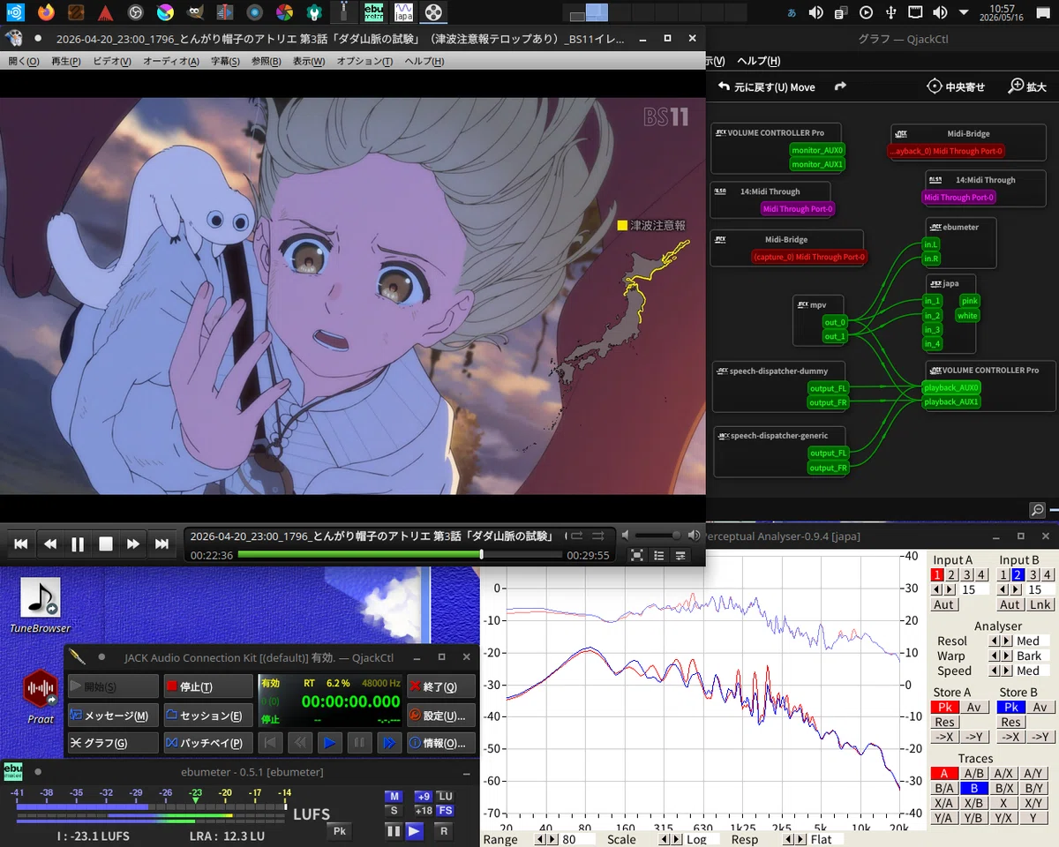This screenshot has width=1059, height=847.
Task: Click the fast forward icon in SMPlayer
Action: 133,544
